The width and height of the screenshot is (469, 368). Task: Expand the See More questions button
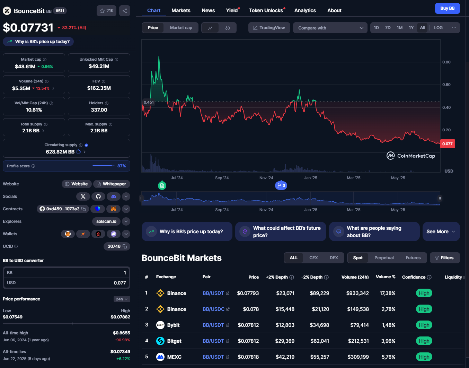[x=441, y=231]
